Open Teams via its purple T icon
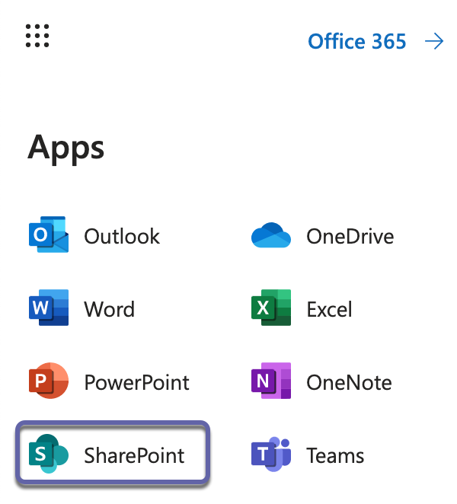 point(271,455)
